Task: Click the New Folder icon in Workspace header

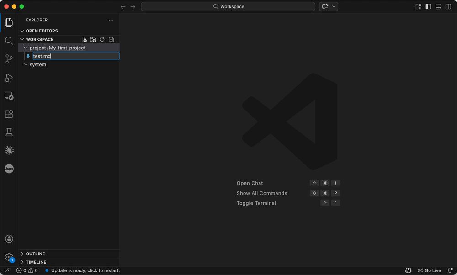Action: click(x=93, y=40)
